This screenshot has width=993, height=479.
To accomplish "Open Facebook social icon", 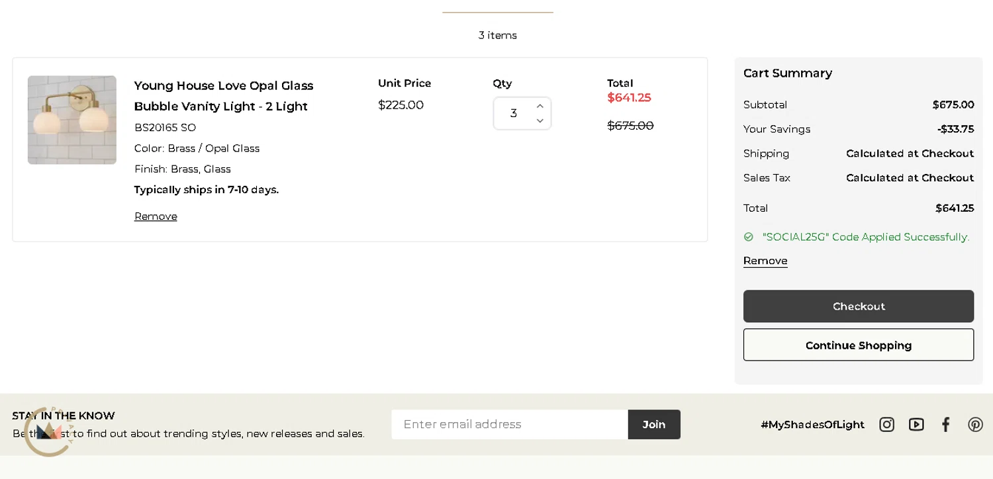I will coord(945,425).
